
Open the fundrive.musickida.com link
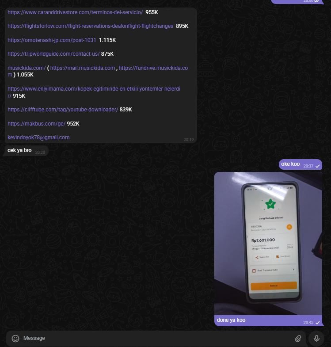point(153,68)
